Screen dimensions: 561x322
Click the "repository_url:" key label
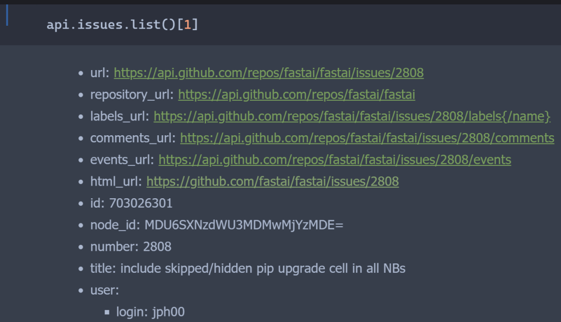tap(132, 95)
